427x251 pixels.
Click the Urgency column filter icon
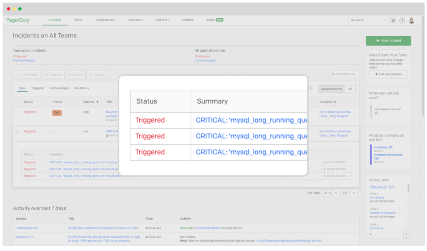[x=97, y=102]
